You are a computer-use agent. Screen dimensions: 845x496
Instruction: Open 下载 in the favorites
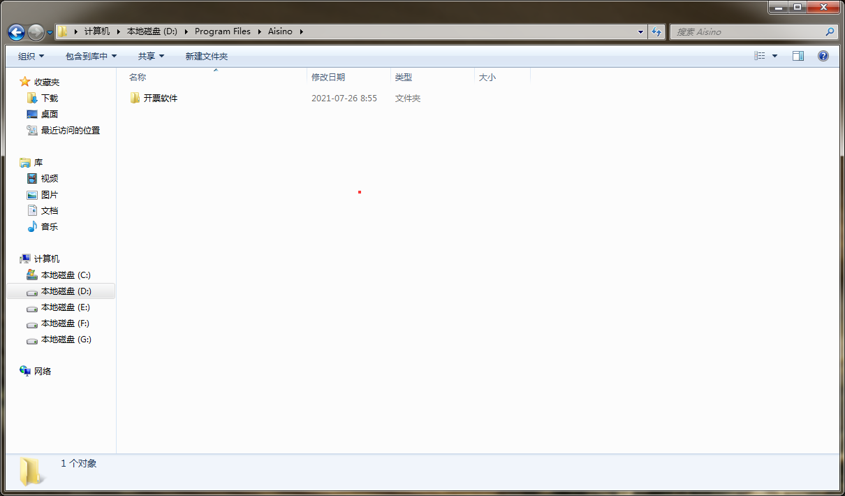point(50,99)
